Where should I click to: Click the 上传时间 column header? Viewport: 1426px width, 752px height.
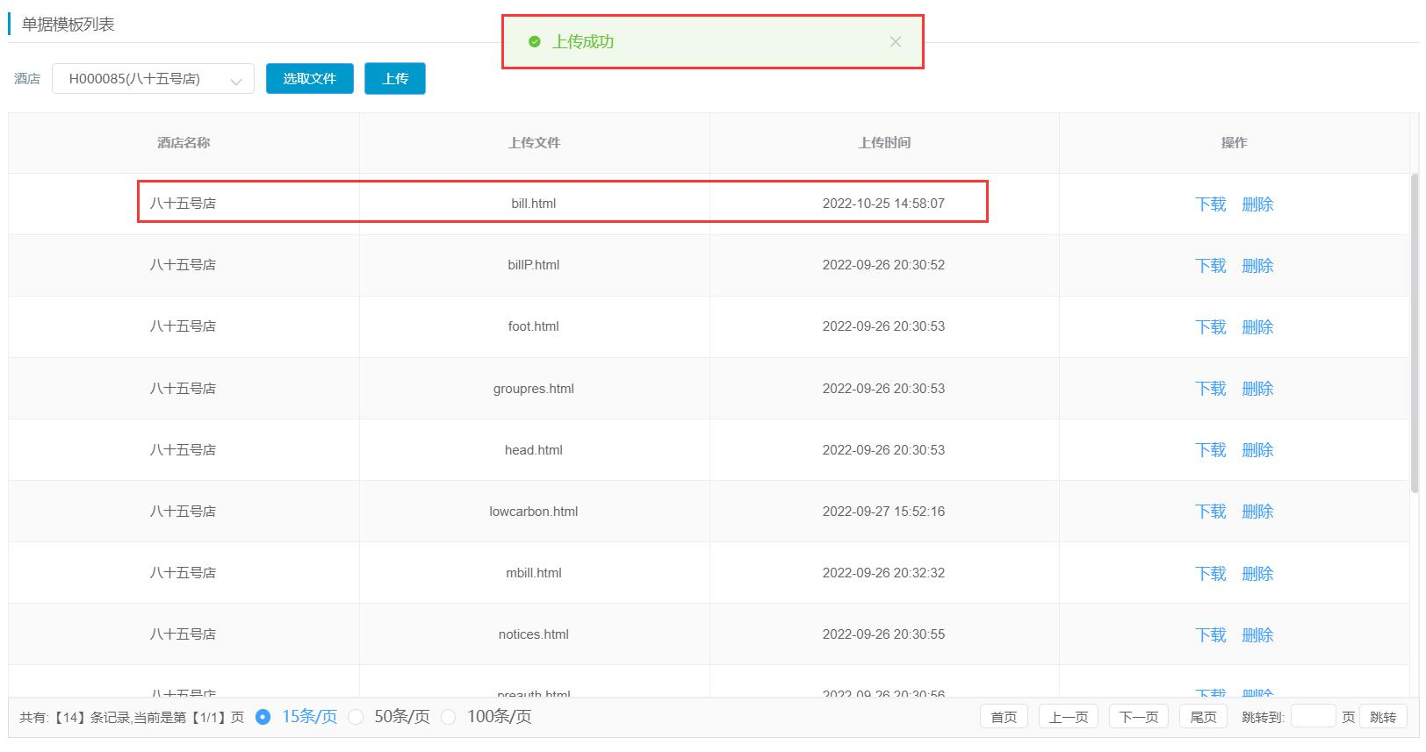884,143
